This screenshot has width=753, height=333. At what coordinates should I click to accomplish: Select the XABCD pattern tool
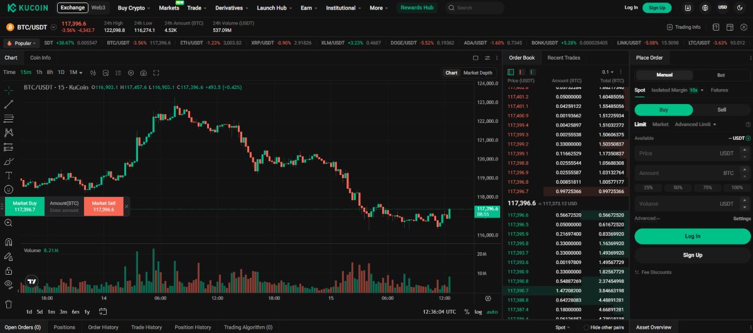pos(9,132)
